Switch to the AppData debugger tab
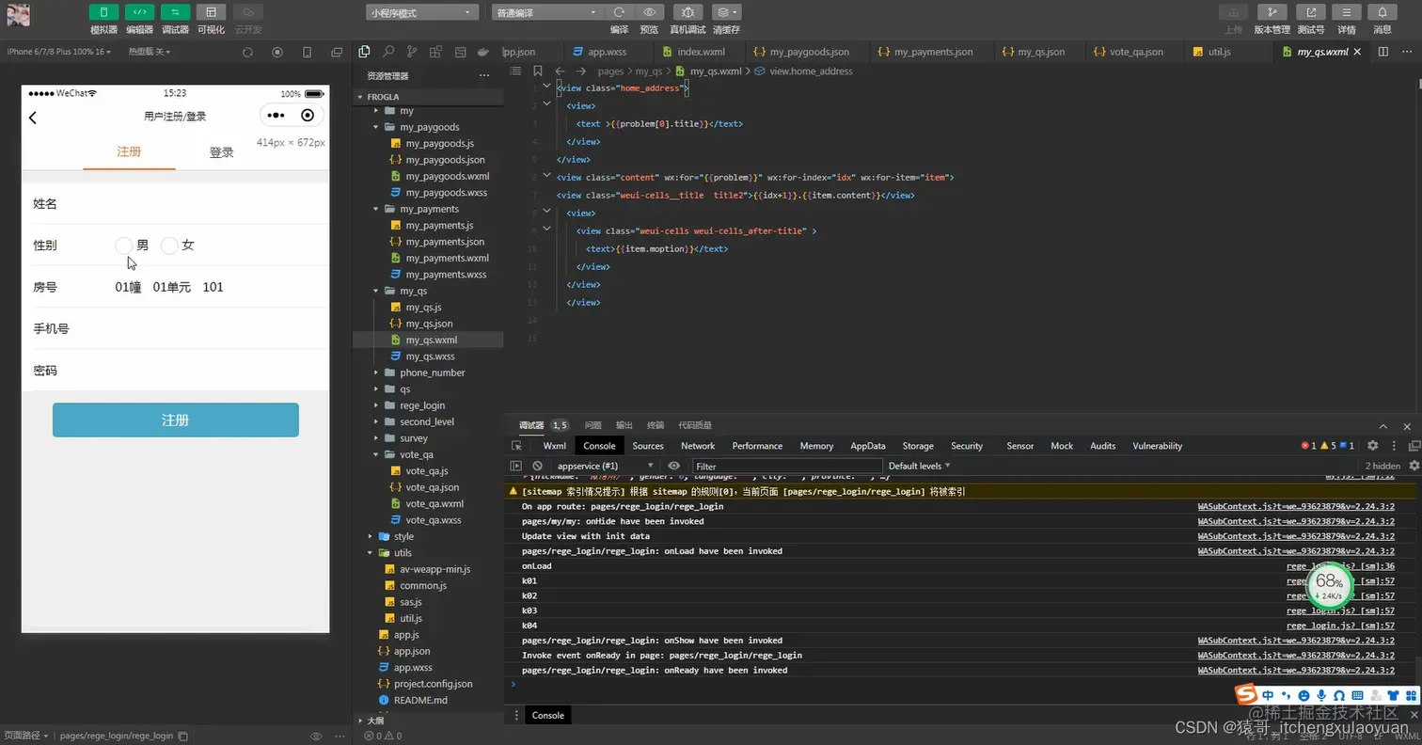 pos(868,446)
